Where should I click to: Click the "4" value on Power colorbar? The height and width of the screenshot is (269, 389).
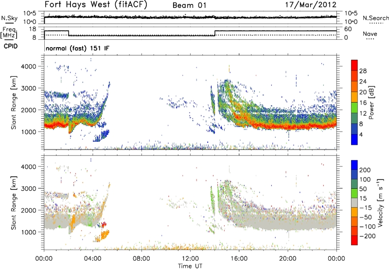click(x=361, y=134)
